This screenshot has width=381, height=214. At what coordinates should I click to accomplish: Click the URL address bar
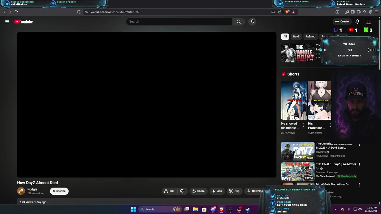(x=179, y=12)
